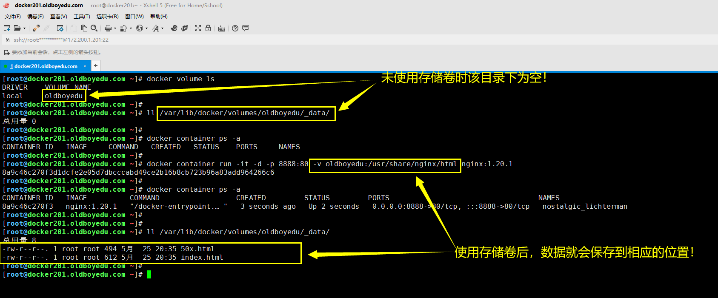This screenshot has height=298, width=718.
Task: Click '总用量 0' output line
Action: [19, 122]
